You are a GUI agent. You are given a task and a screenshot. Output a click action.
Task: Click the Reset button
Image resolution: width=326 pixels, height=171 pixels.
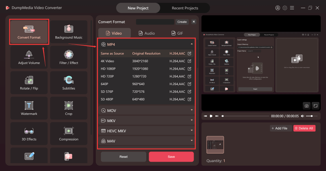click(123, 157)
